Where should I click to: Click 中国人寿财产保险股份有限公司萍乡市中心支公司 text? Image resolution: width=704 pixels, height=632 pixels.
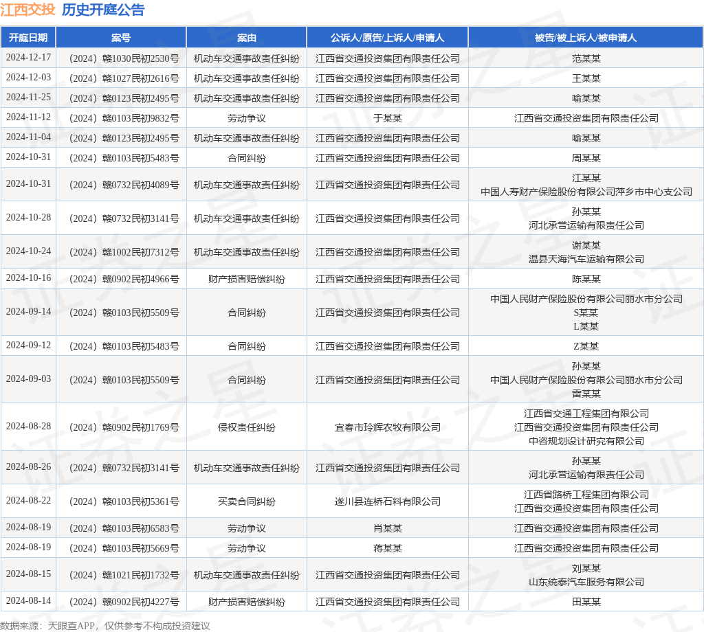586,192
